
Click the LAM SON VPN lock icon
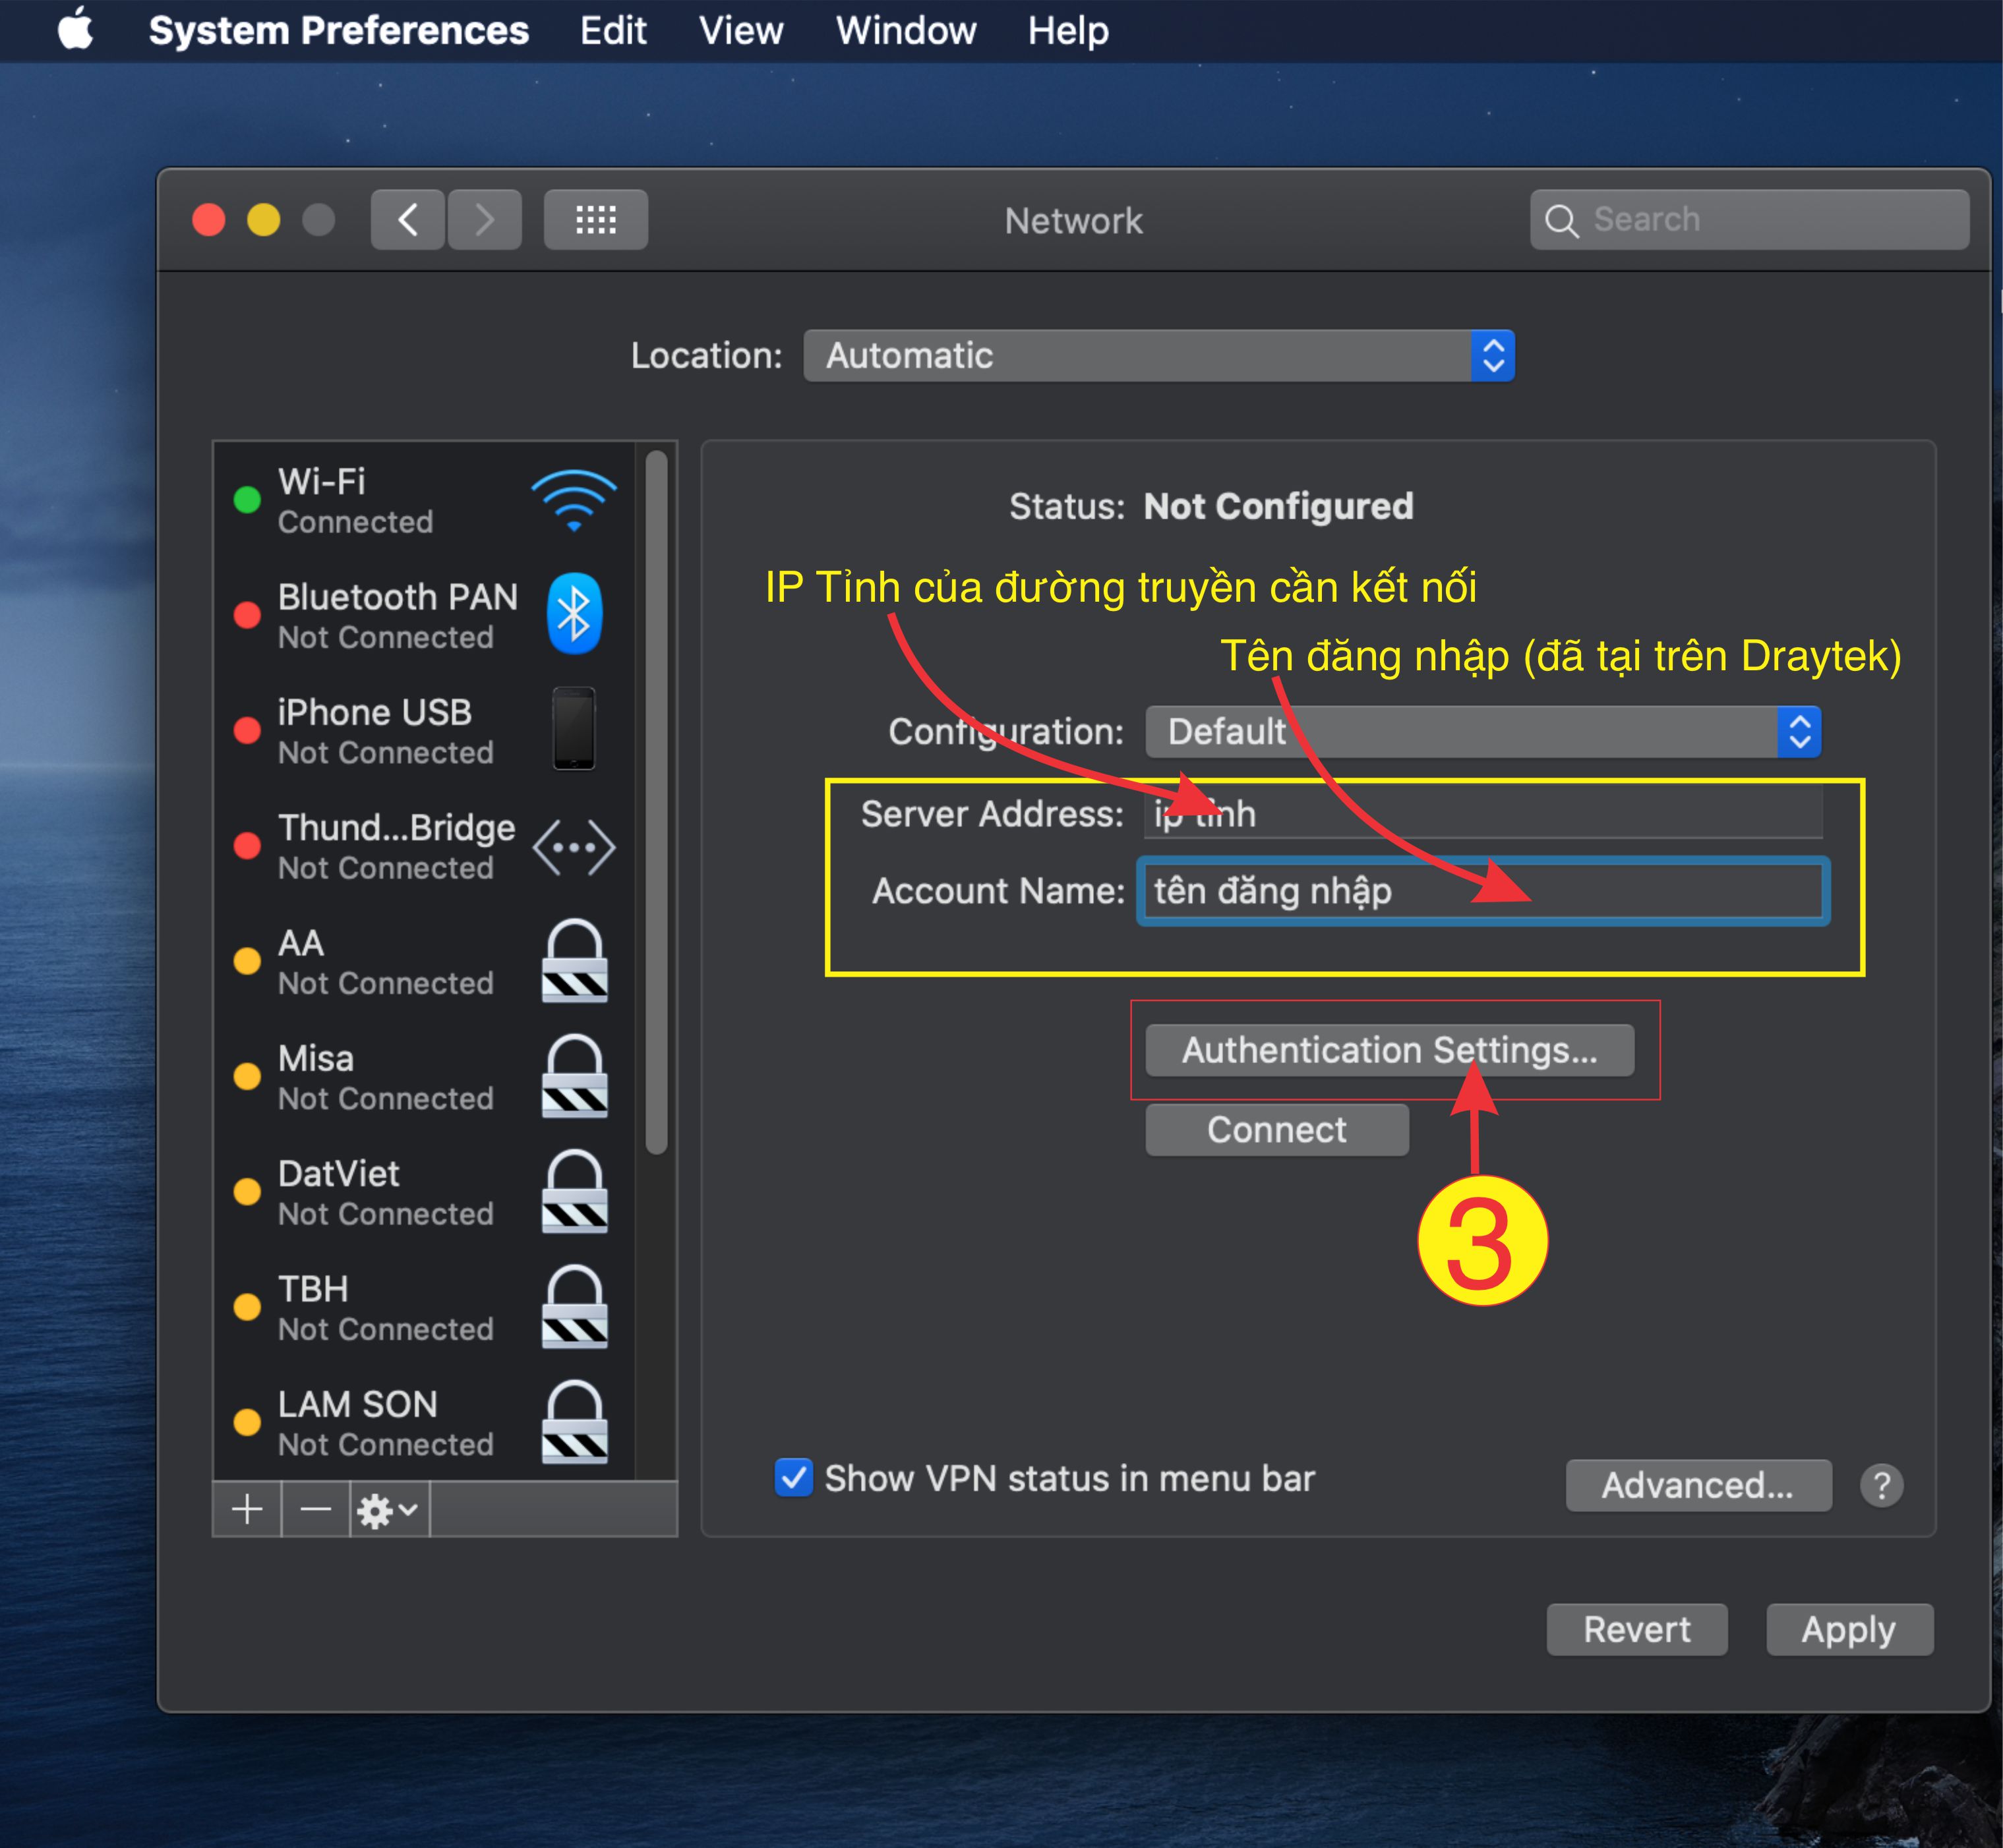[574, 1422]
